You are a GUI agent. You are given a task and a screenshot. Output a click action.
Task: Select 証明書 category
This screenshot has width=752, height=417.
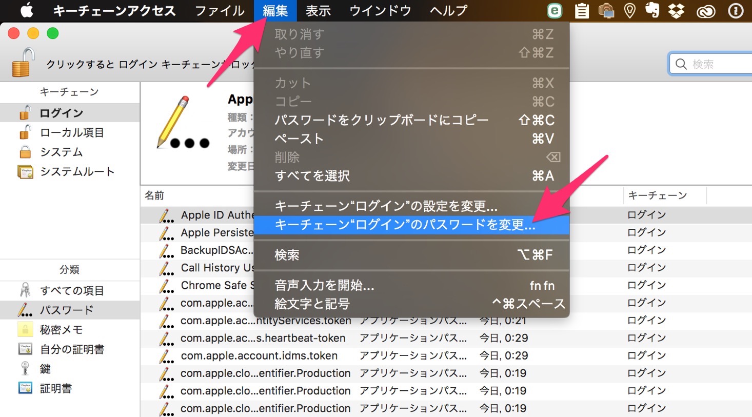point(70,388)
